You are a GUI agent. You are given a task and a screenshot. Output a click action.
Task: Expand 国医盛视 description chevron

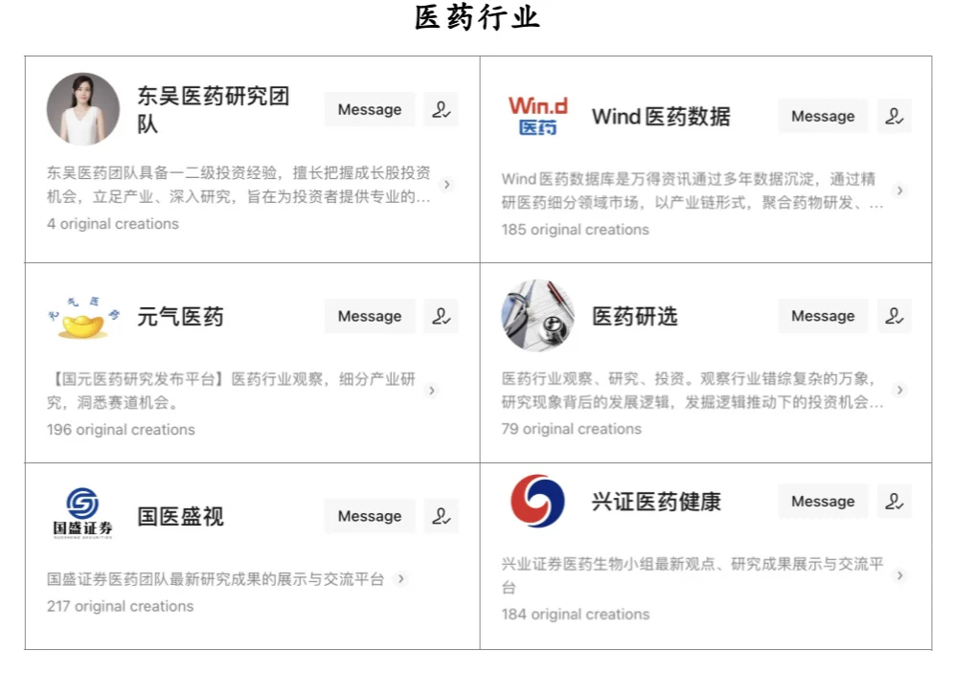pos(401,578)
